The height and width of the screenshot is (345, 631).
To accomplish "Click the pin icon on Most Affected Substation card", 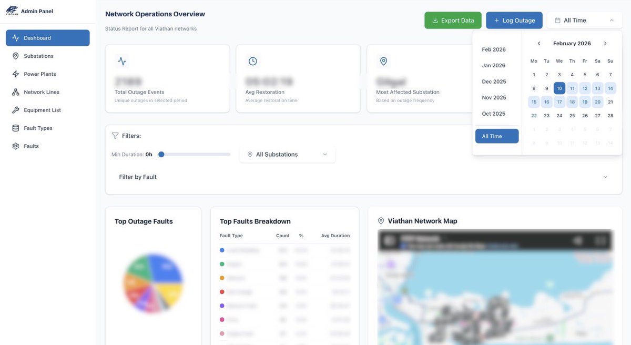I will click(383, 61).
